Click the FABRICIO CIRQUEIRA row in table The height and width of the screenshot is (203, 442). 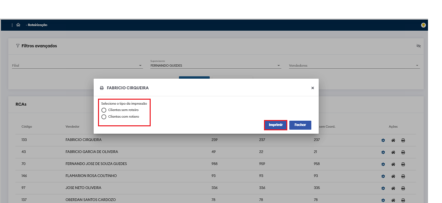point(83,140)
